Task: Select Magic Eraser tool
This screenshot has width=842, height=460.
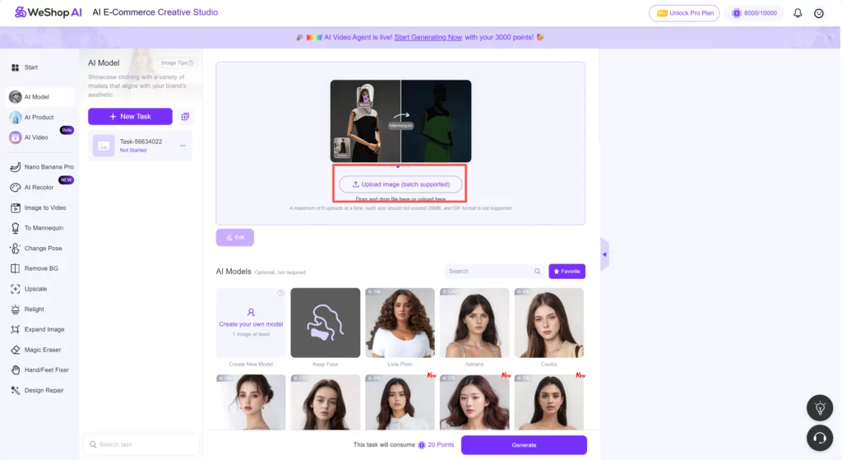Action: point(35,350)
